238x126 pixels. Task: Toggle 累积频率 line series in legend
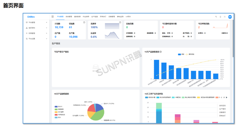coord(190,54)
